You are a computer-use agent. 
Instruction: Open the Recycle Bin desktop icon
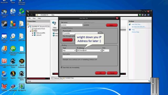pyautogui.click(x=4, y=2)
